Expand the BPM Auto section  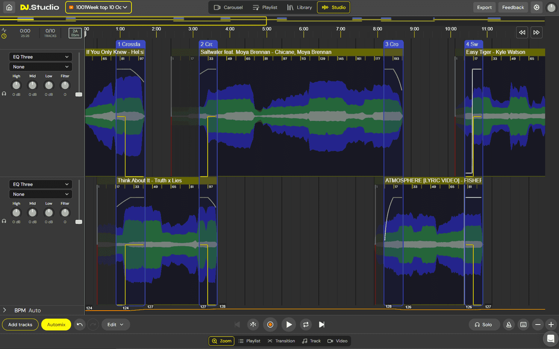[x=5, y=310]
